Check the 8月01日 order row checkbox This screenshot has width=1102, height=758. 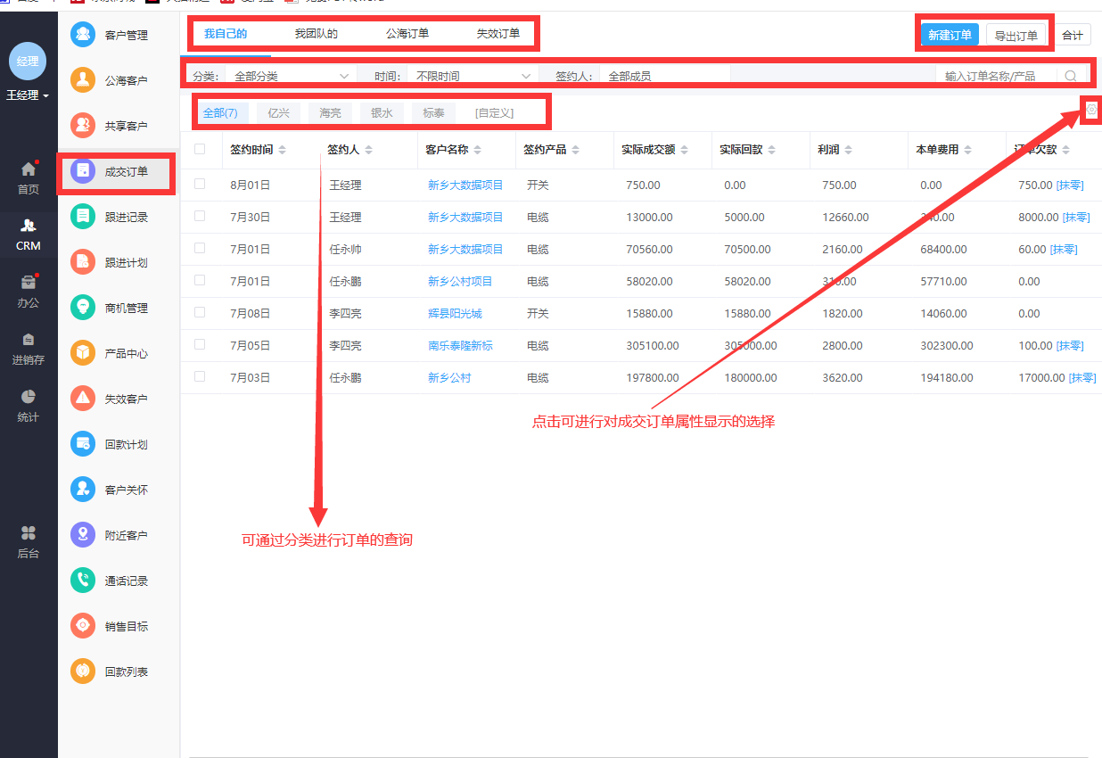[x=200, y=184]
